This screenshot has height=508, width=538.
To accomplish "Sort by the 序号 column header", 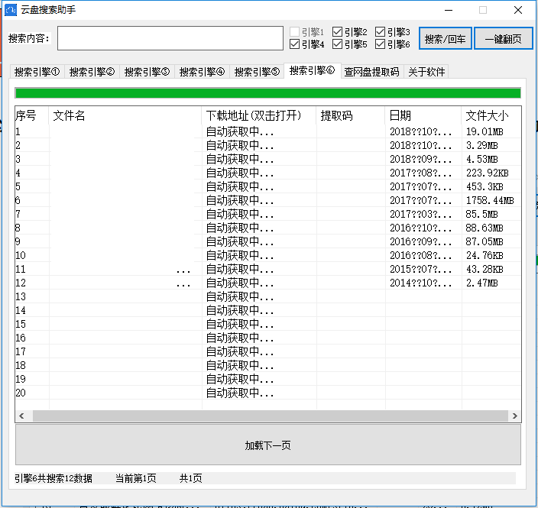I will (x=31, y=115).
